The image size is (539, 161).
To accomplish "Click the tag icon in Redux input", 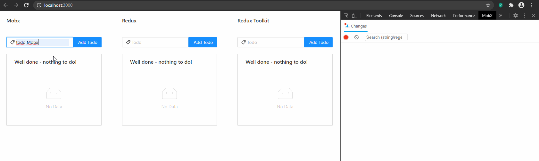I will click(x=128, y=42).
